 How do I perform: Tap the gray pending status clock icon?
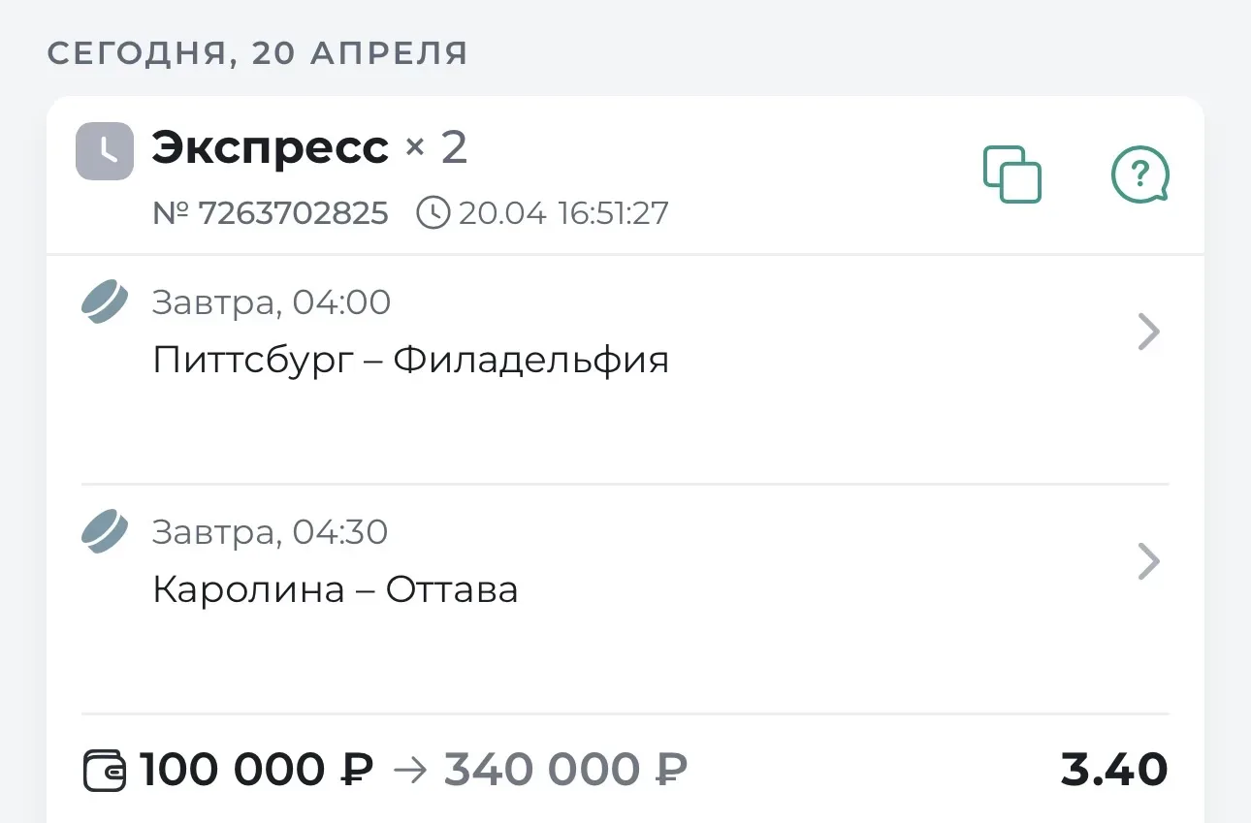point(105,151)
